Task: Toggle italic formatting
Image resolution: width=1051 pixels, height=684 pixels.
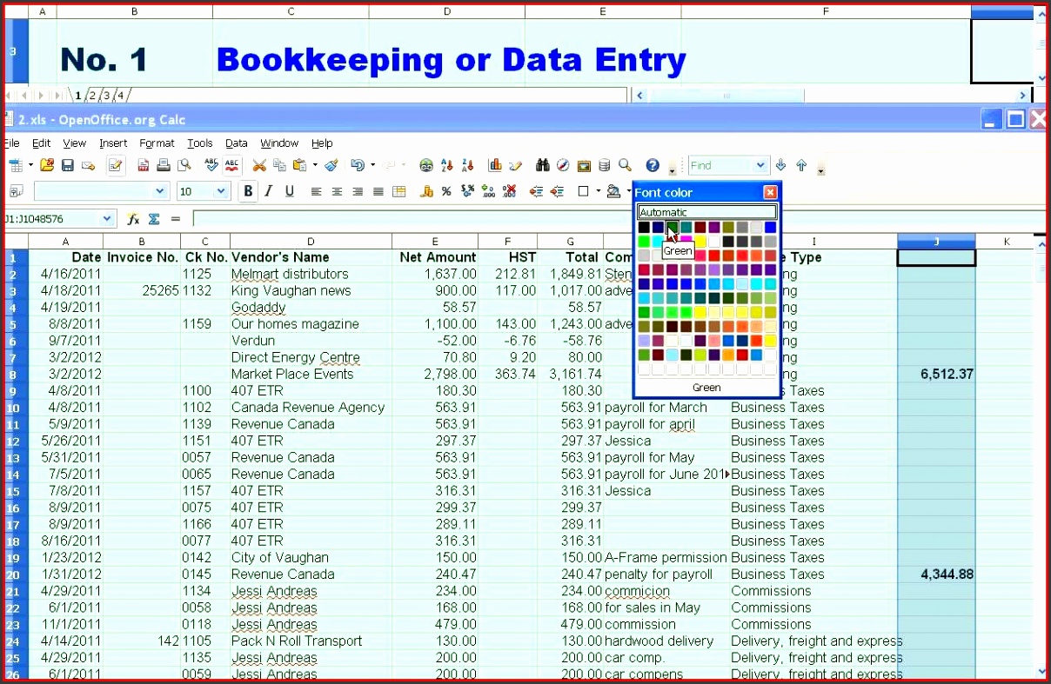Action: [269, 191]
